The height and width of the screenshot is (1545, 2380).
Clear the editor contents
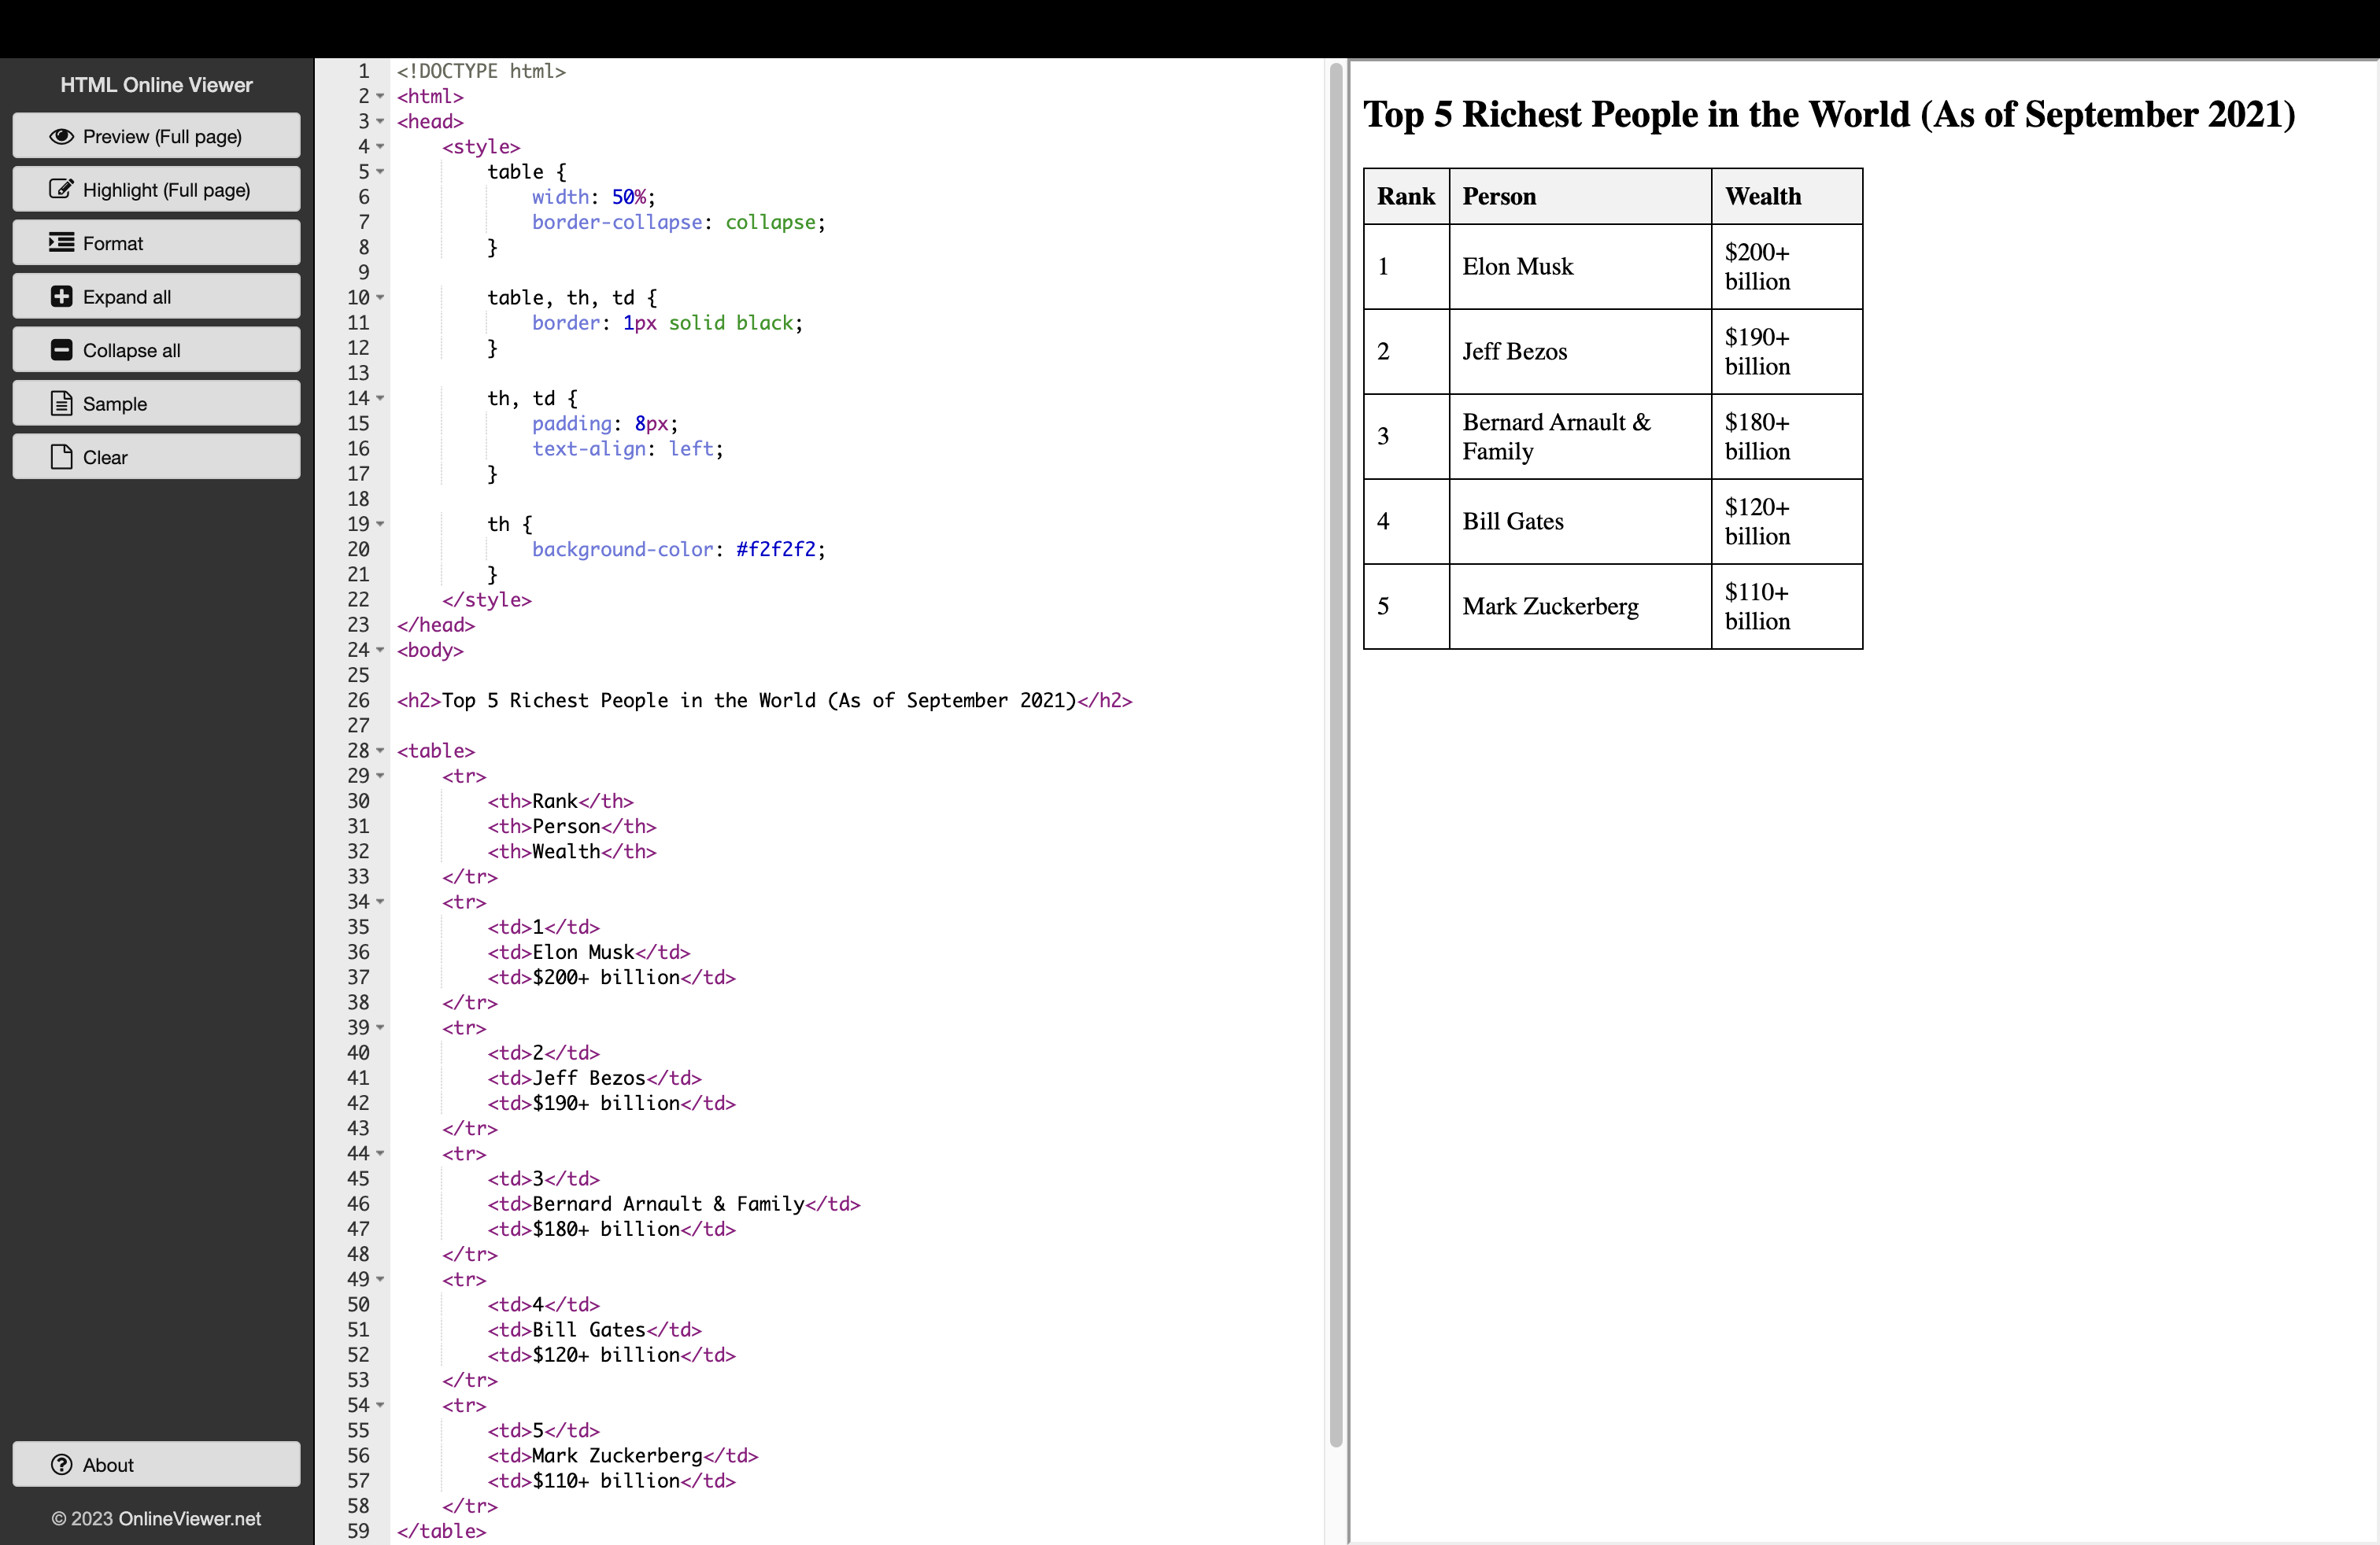click(x=156, y=457)
